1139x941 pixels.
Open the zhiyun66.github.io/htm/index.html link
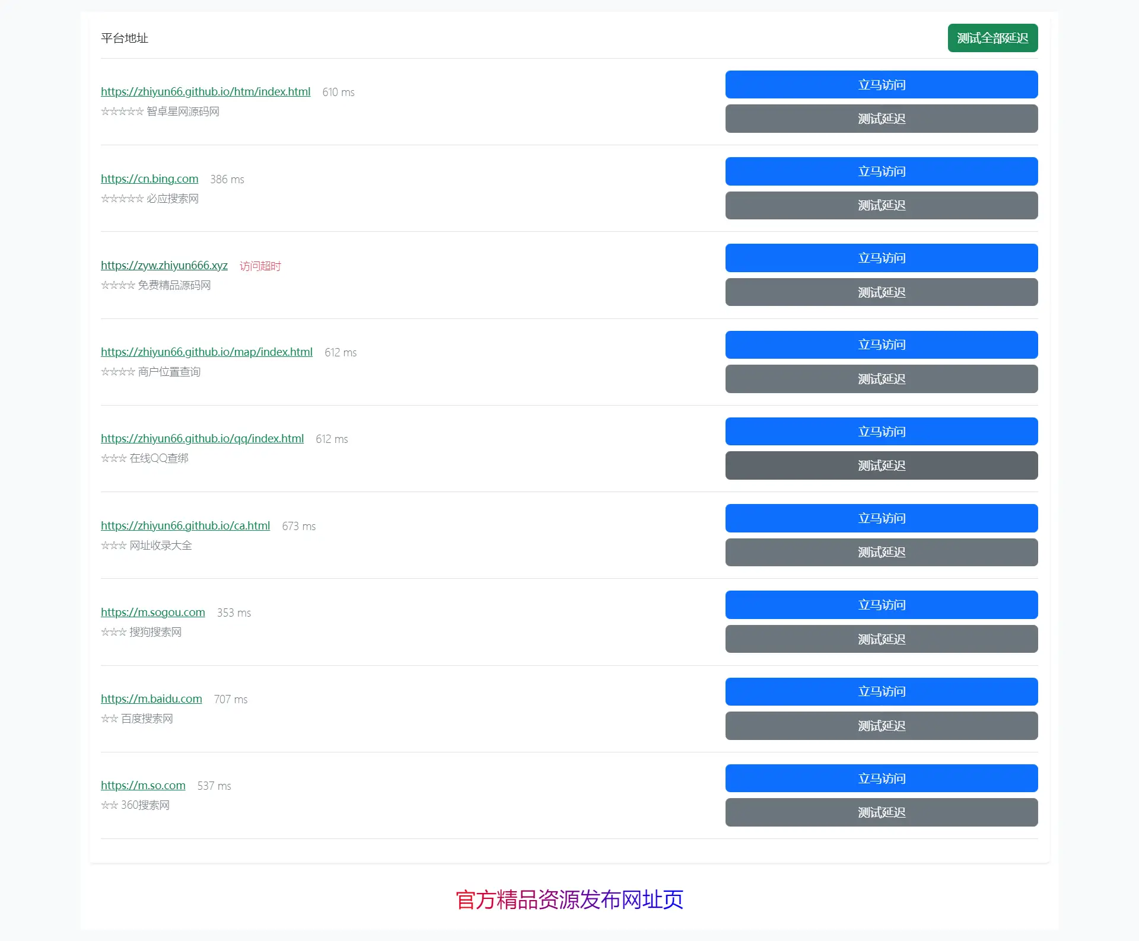pos(205,91)
